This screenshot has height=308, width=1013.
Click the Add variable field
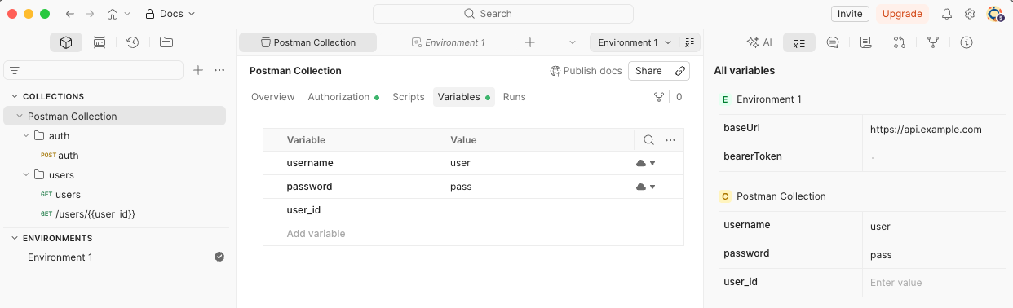[x=352, y=234]
